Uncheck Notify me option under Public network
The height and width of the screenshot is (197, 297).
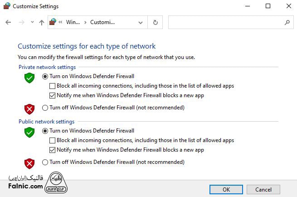(52, 150)
